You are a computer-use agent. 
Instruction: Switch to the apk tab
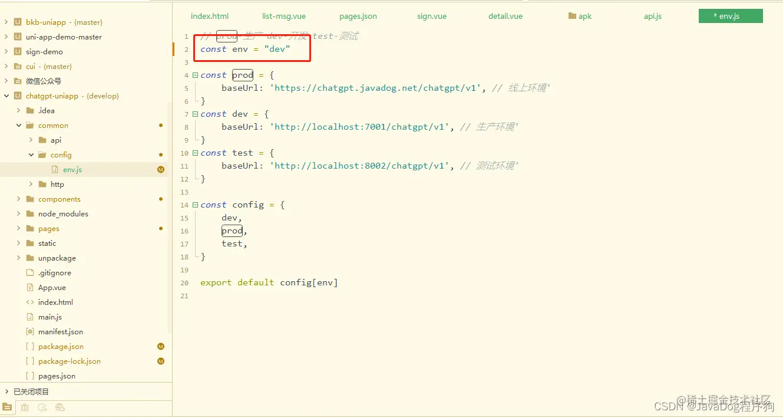pos(580,16)
